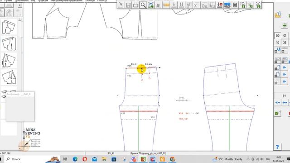Open second pattern thumbnail in left list
Image resolution: width=290 pixels, height=163 pixels.
point(9,43)
